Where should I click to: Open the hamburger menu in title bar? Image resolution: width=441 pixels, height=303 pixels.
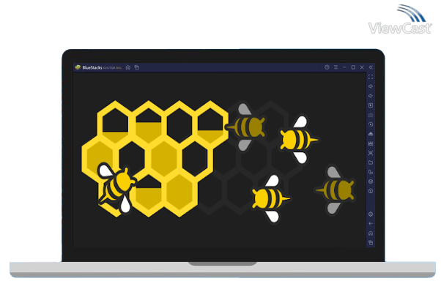click(336, 67)
